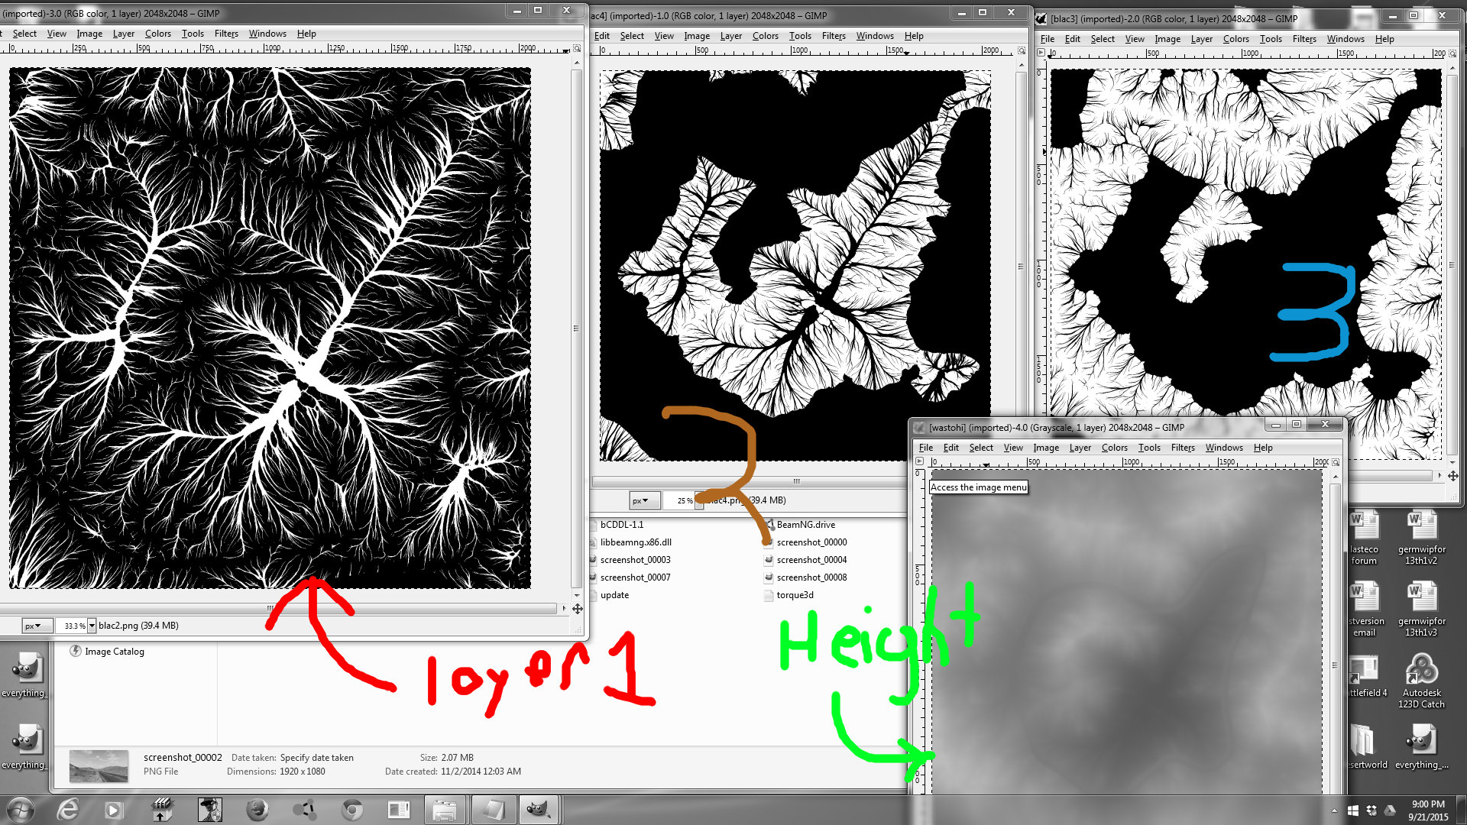Open Filters menu in wastohi window
This screenshot has height=825, width=1467.
pyautogui.click(x=1182, y=448)
